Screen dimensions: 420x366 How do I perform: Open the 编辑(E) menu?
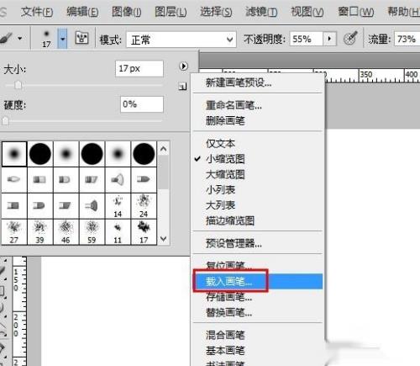tap(82, 12)
